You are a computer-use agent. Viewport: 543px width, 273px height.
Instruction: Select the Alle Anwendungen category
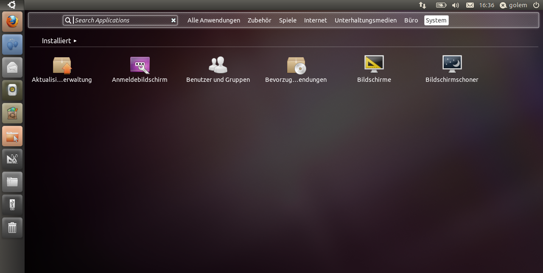(x=213, y=20)
